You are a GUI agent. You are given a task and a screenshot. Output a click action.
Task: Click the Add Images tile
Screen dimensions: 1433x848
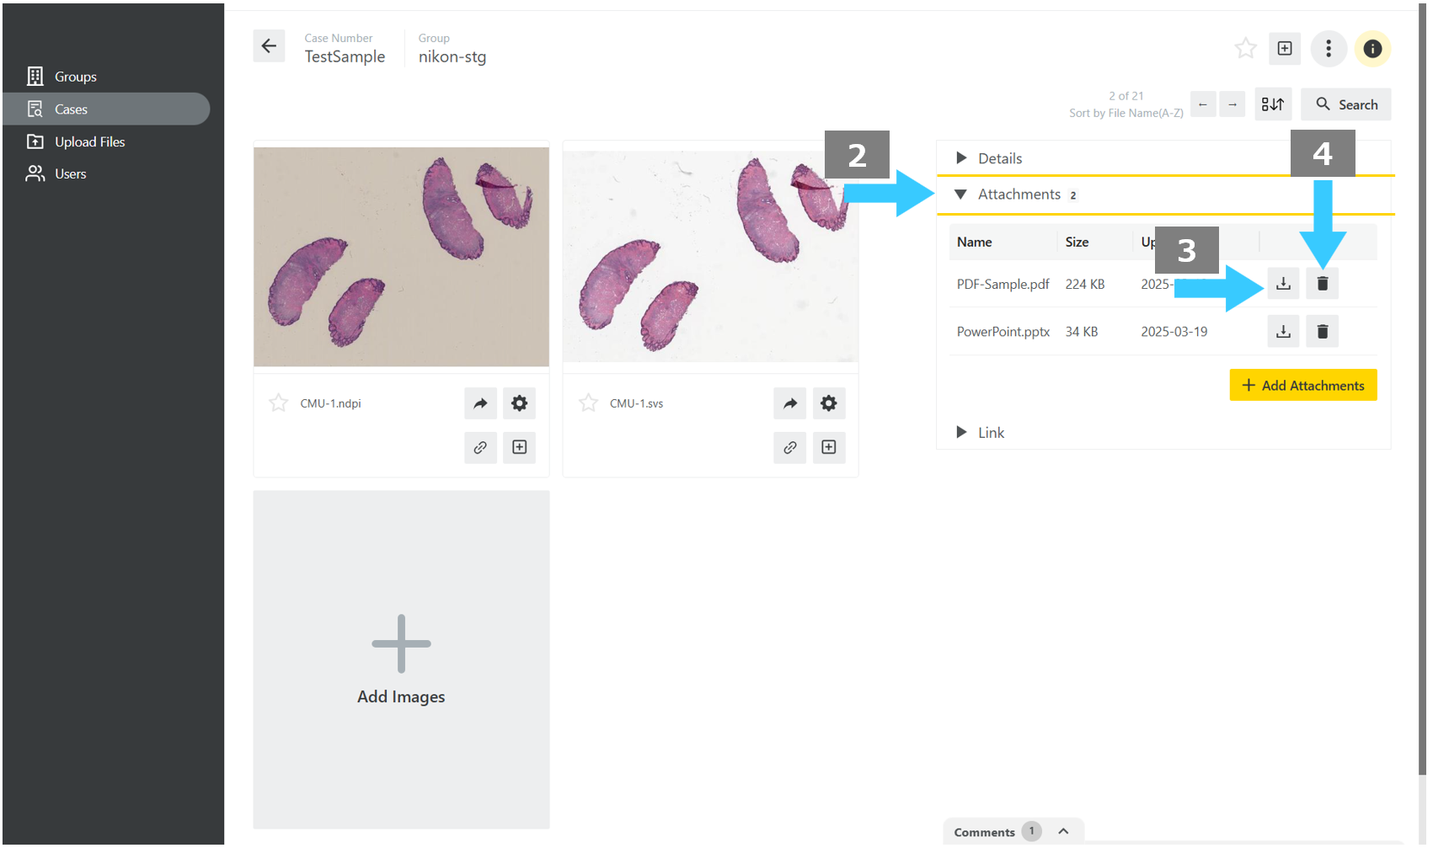tap(401, 660)
